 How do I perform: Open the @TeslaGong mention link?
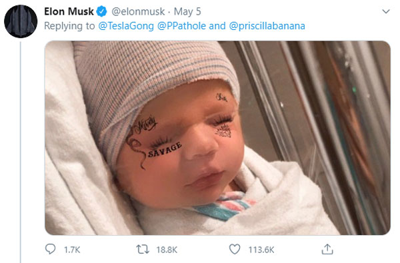tap(126, 26)
